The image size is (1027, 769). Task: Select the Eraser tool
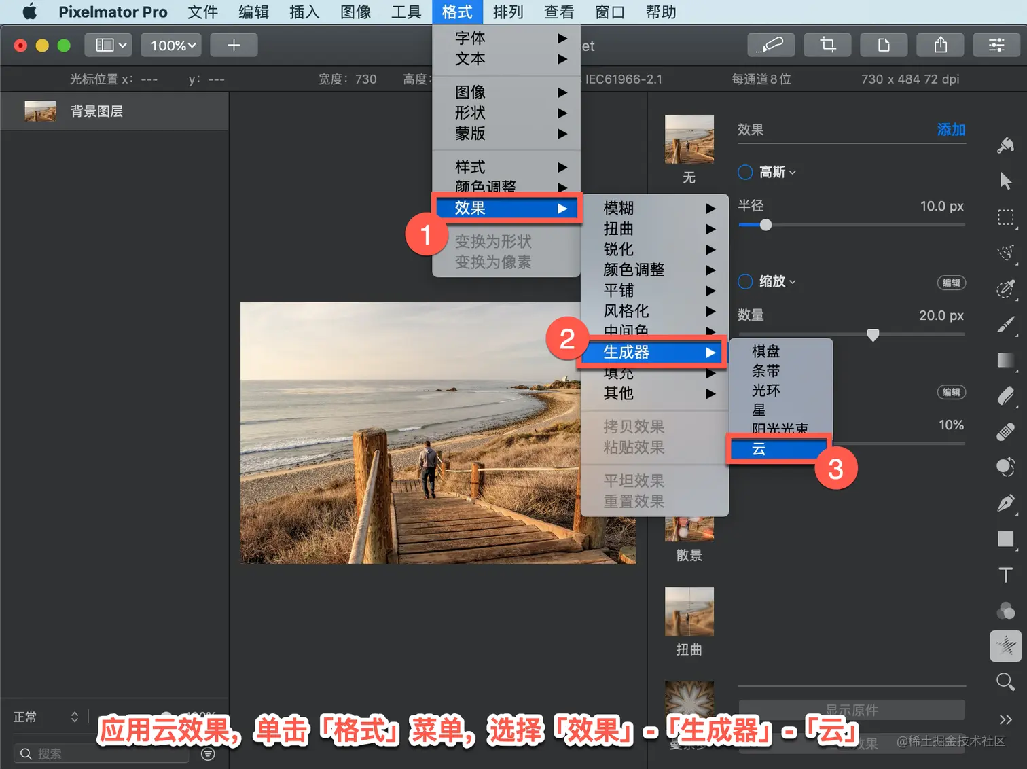point(1006,395)
